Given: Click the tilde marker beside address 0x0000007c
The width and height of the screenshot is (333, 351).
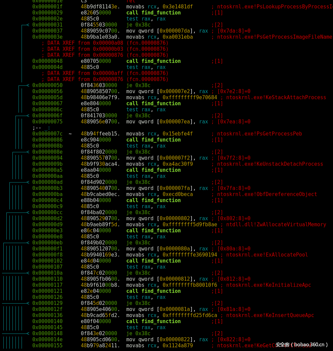Looking at the screenshot, I should point(70,134).
